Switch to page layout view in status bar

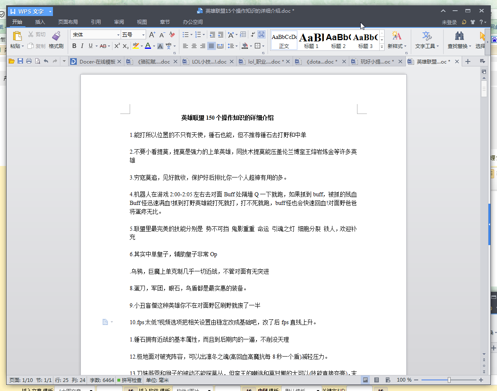pos(365,380)
